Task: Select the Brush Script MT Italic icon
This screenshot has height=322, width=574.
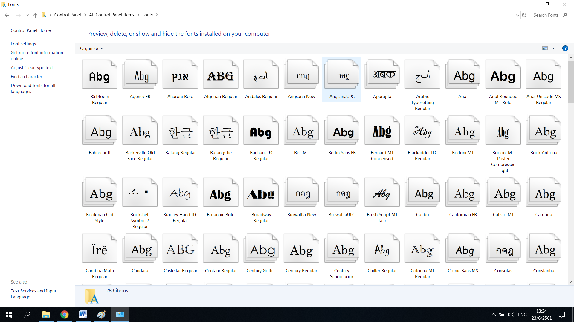Action: tap(382, 192)
